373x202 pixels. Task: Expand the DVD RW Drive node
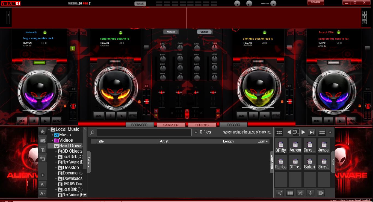56,184
